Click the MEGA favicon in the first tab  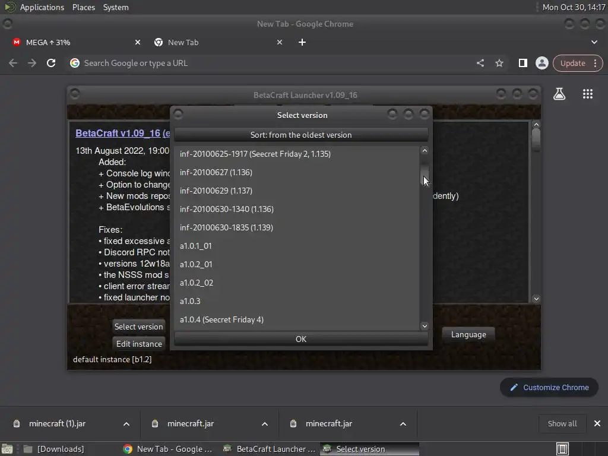coord(16,42)
